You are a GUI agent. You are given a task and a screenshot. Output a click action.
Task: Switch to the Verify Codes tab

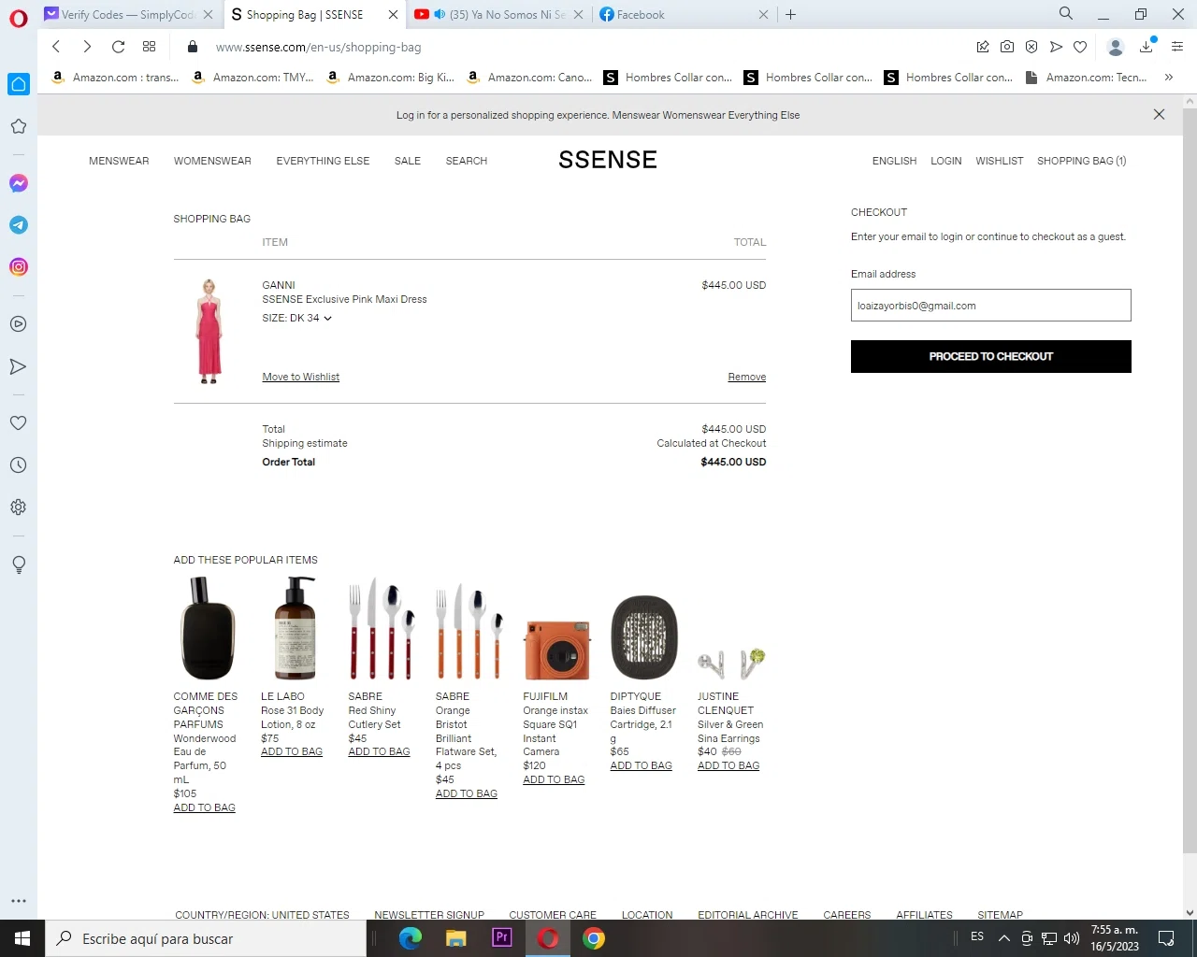tap(128, 14)
